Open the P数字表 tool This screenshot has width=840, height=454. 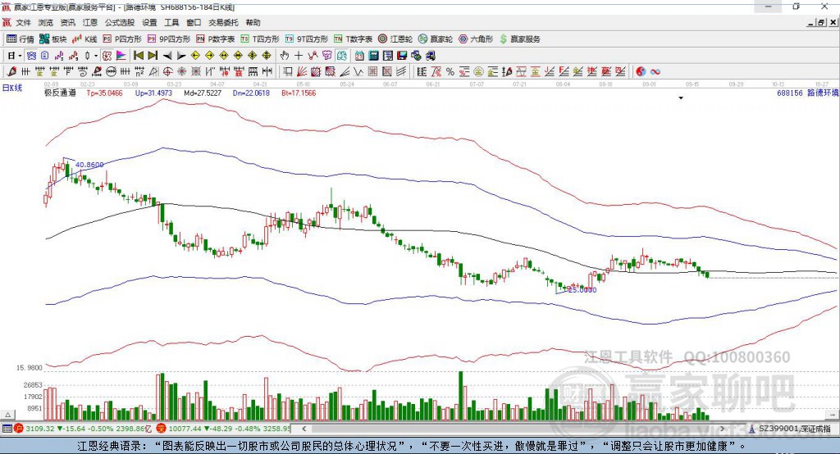pyautogui.click(x=216, y=39)
